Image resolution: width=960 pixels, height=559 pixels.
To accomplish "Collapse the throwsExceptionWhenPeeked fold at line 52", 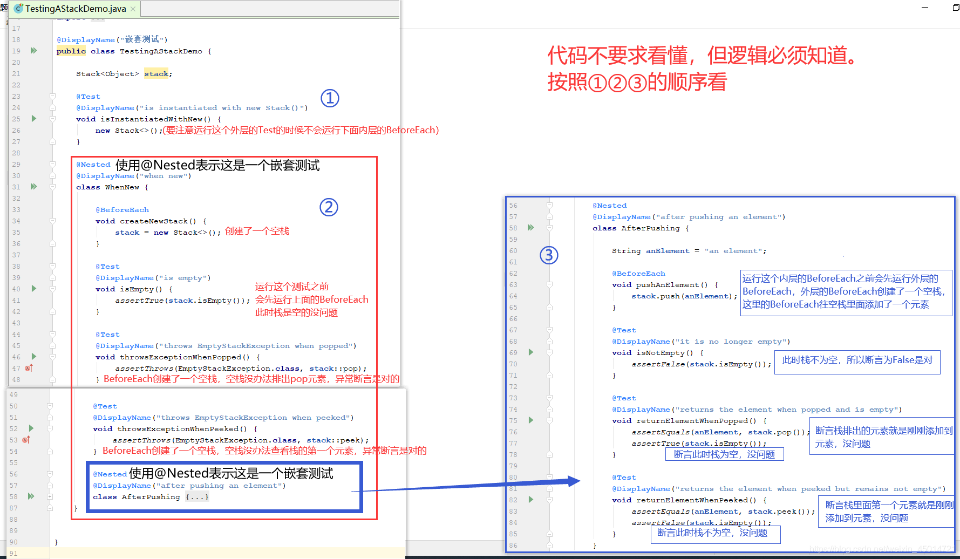I will (x=50, y=428).
